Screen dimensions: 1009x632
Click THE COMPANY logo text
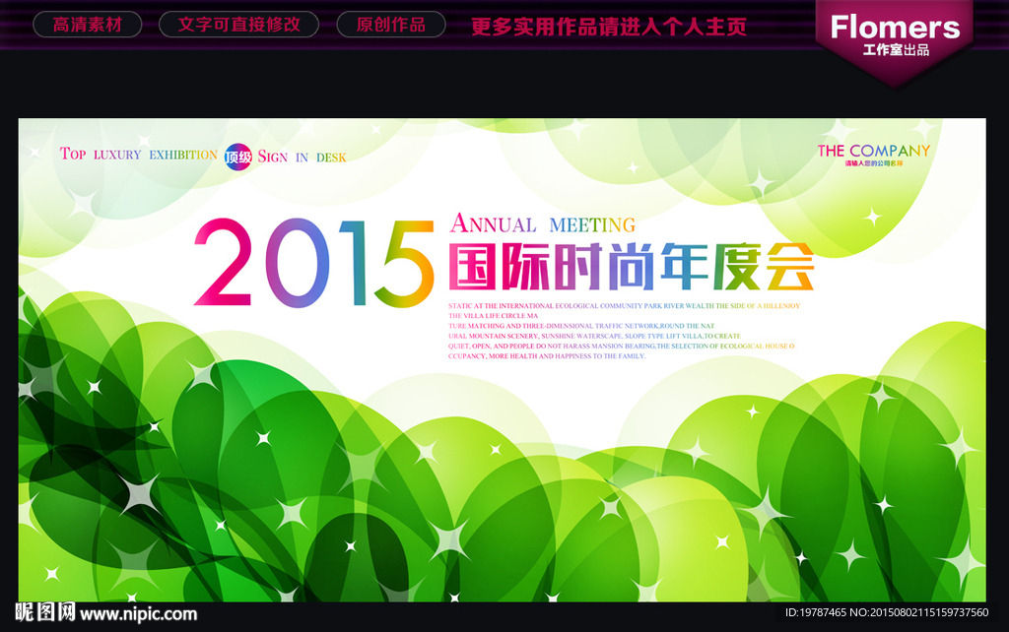click(x=873, y=151)
